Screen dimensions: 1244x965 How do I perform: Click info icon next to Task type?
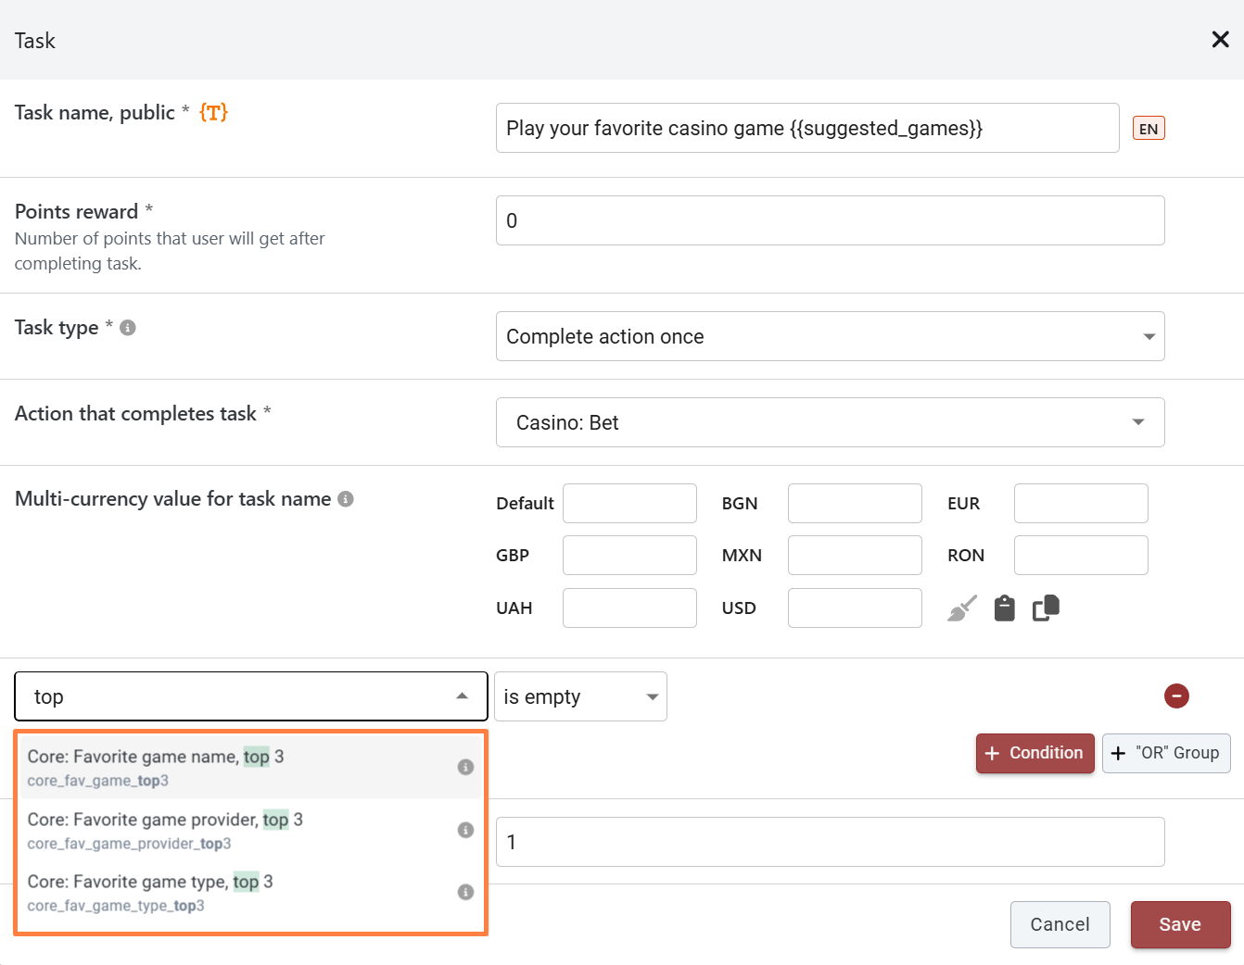[x=128, y=328]
